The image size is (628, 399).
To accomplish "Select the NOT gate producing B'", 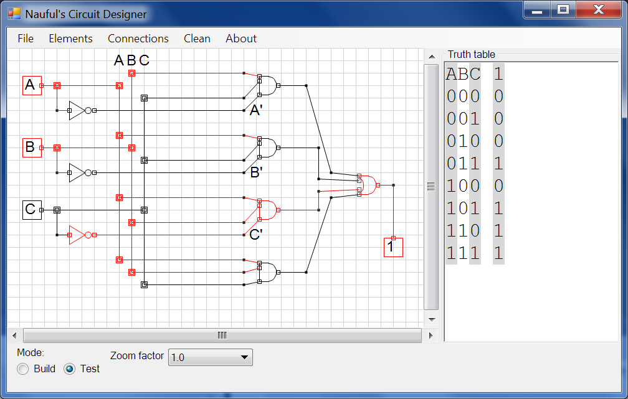I will 80,173.
